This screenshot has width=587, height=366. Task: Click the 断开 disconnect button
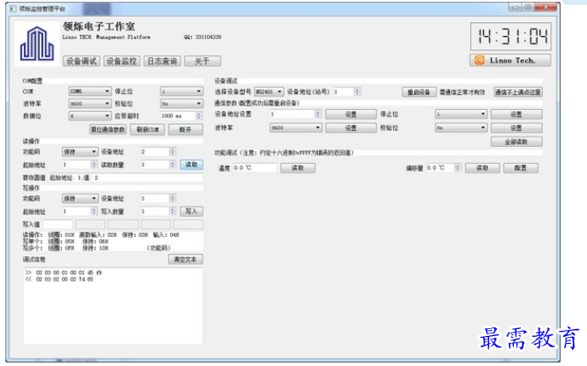click(x=186, y=129)
